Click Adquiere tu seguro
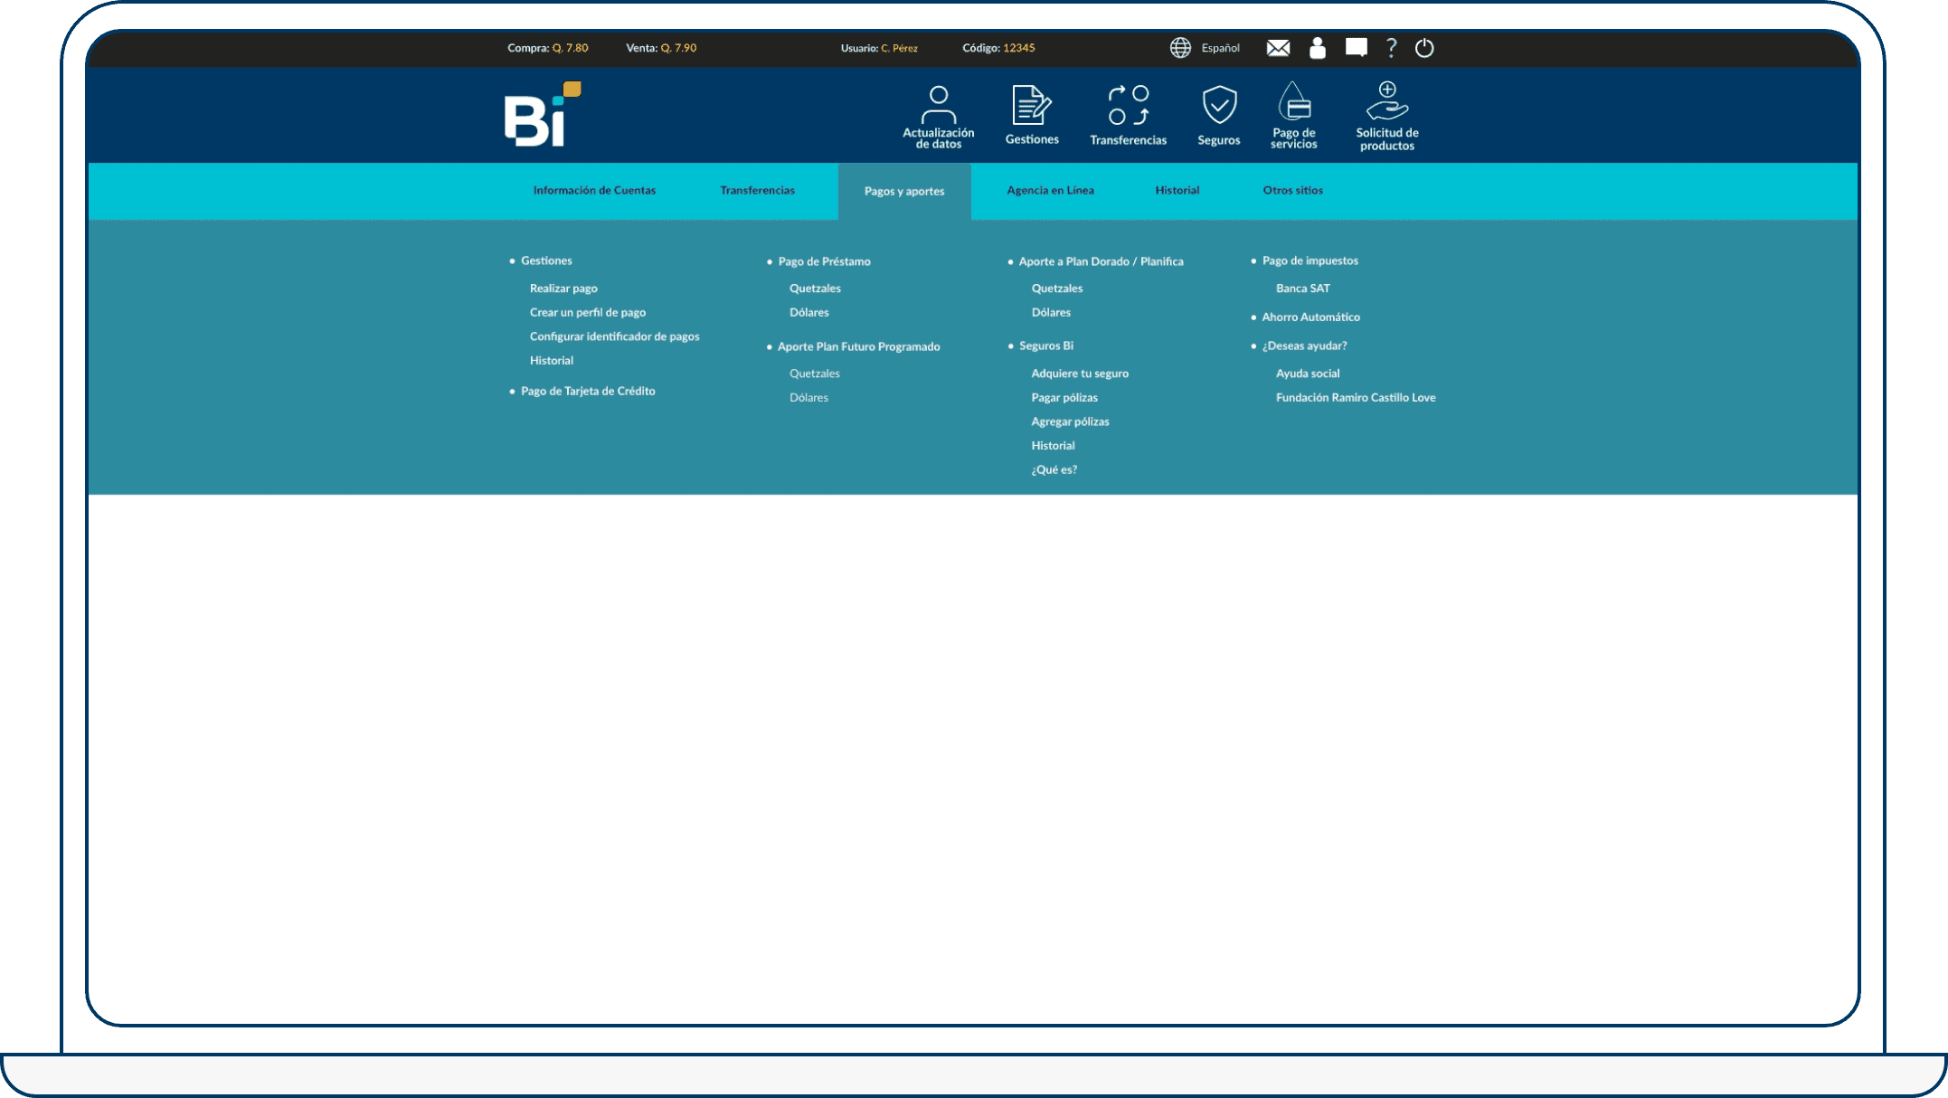The image size is (1948, 1098). tap(1080, 374)
